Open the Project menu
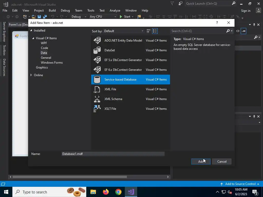 click(39, 10)
